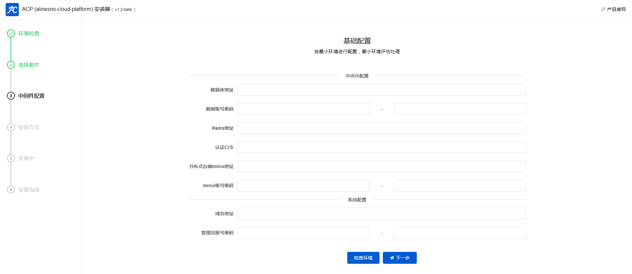
Task: Click the step 4 circle icon
Action: pyautogui.click(x=11, y=127)
